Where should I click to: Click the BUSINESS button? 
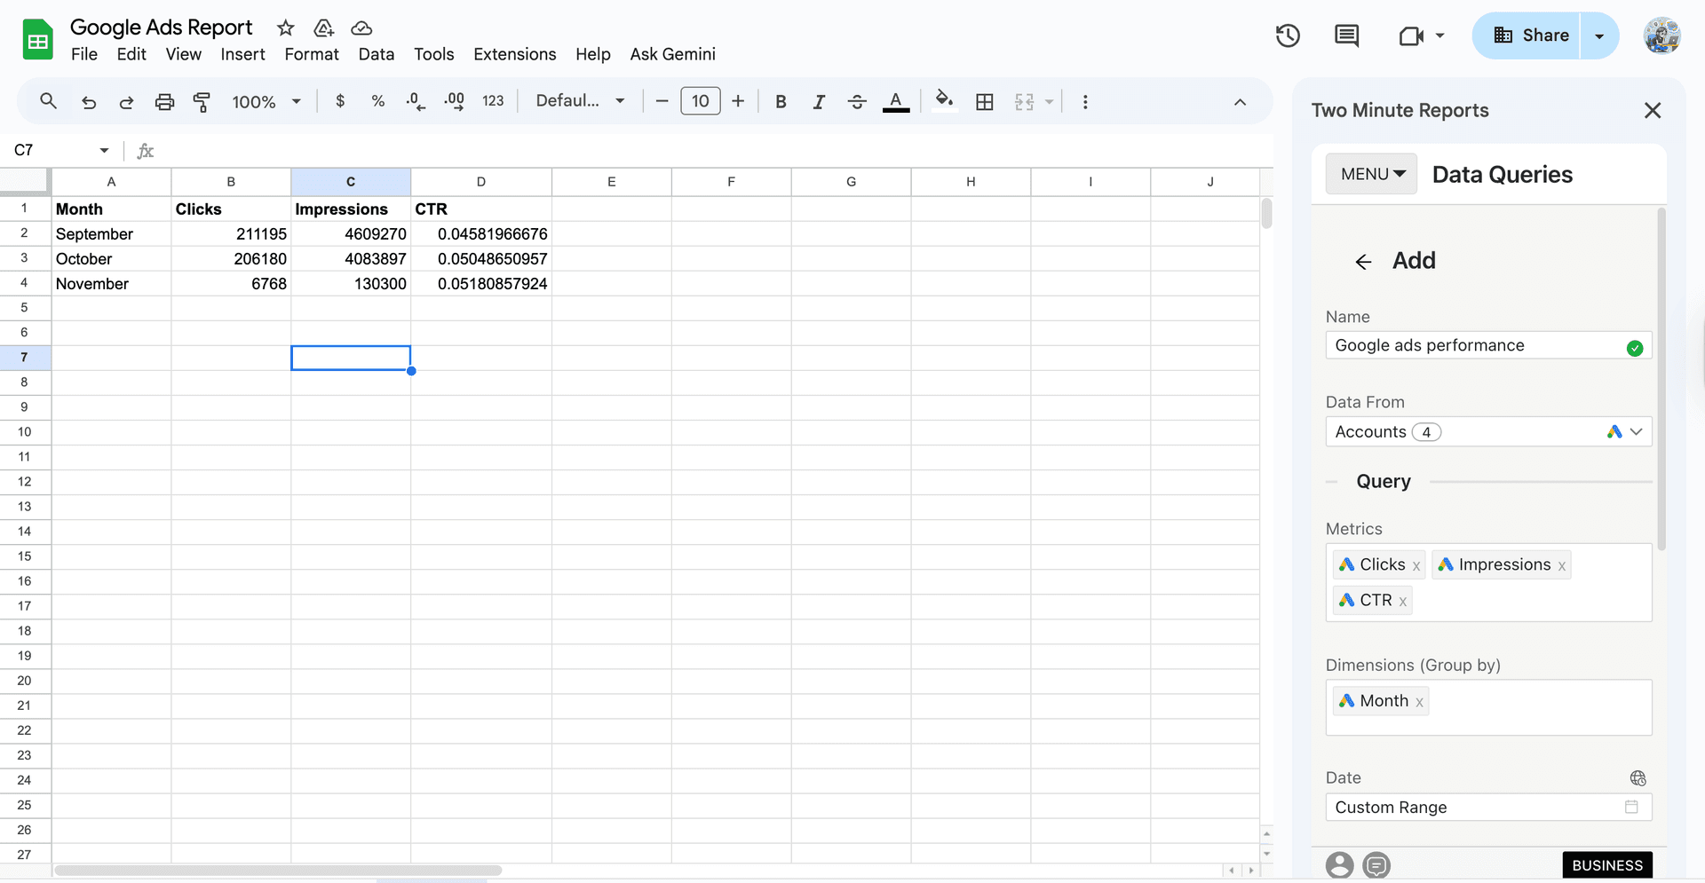click(x=1607, y=865)
